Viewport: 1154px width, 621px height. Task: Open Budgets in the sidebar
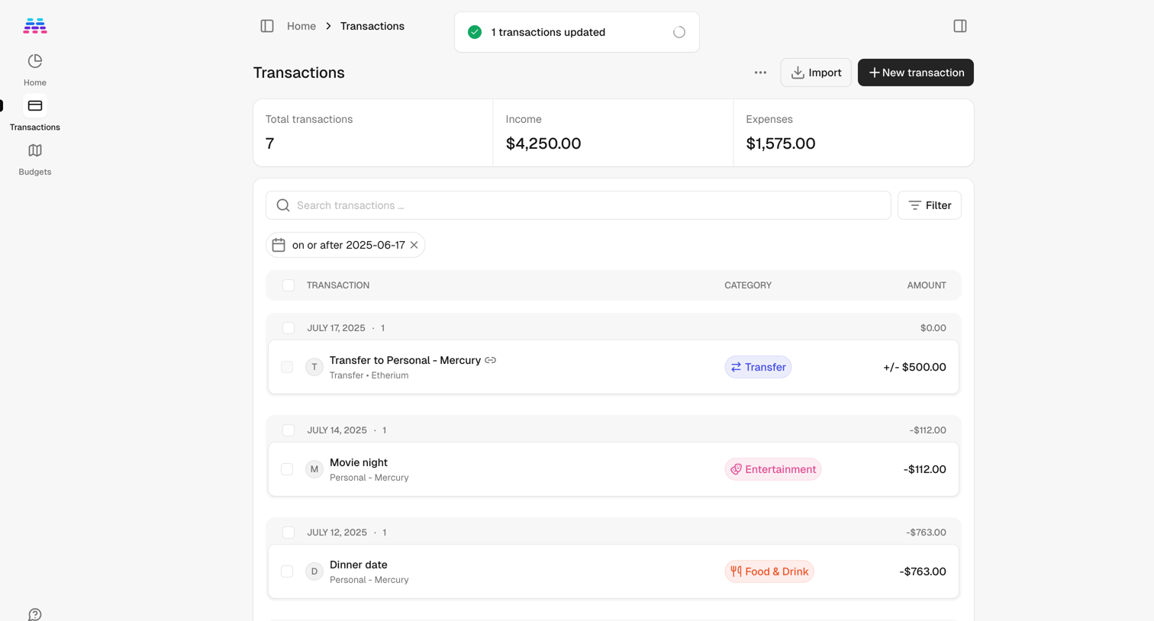point(34,159)
